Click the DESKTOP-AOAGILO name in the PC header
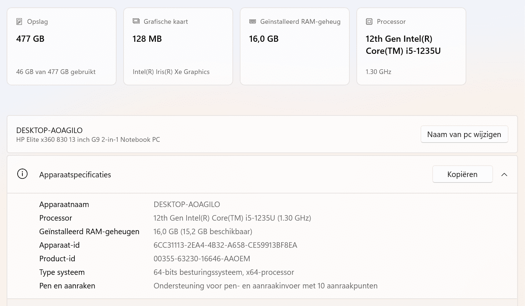Screen dimensions: 525x306 tap(49, 130)
